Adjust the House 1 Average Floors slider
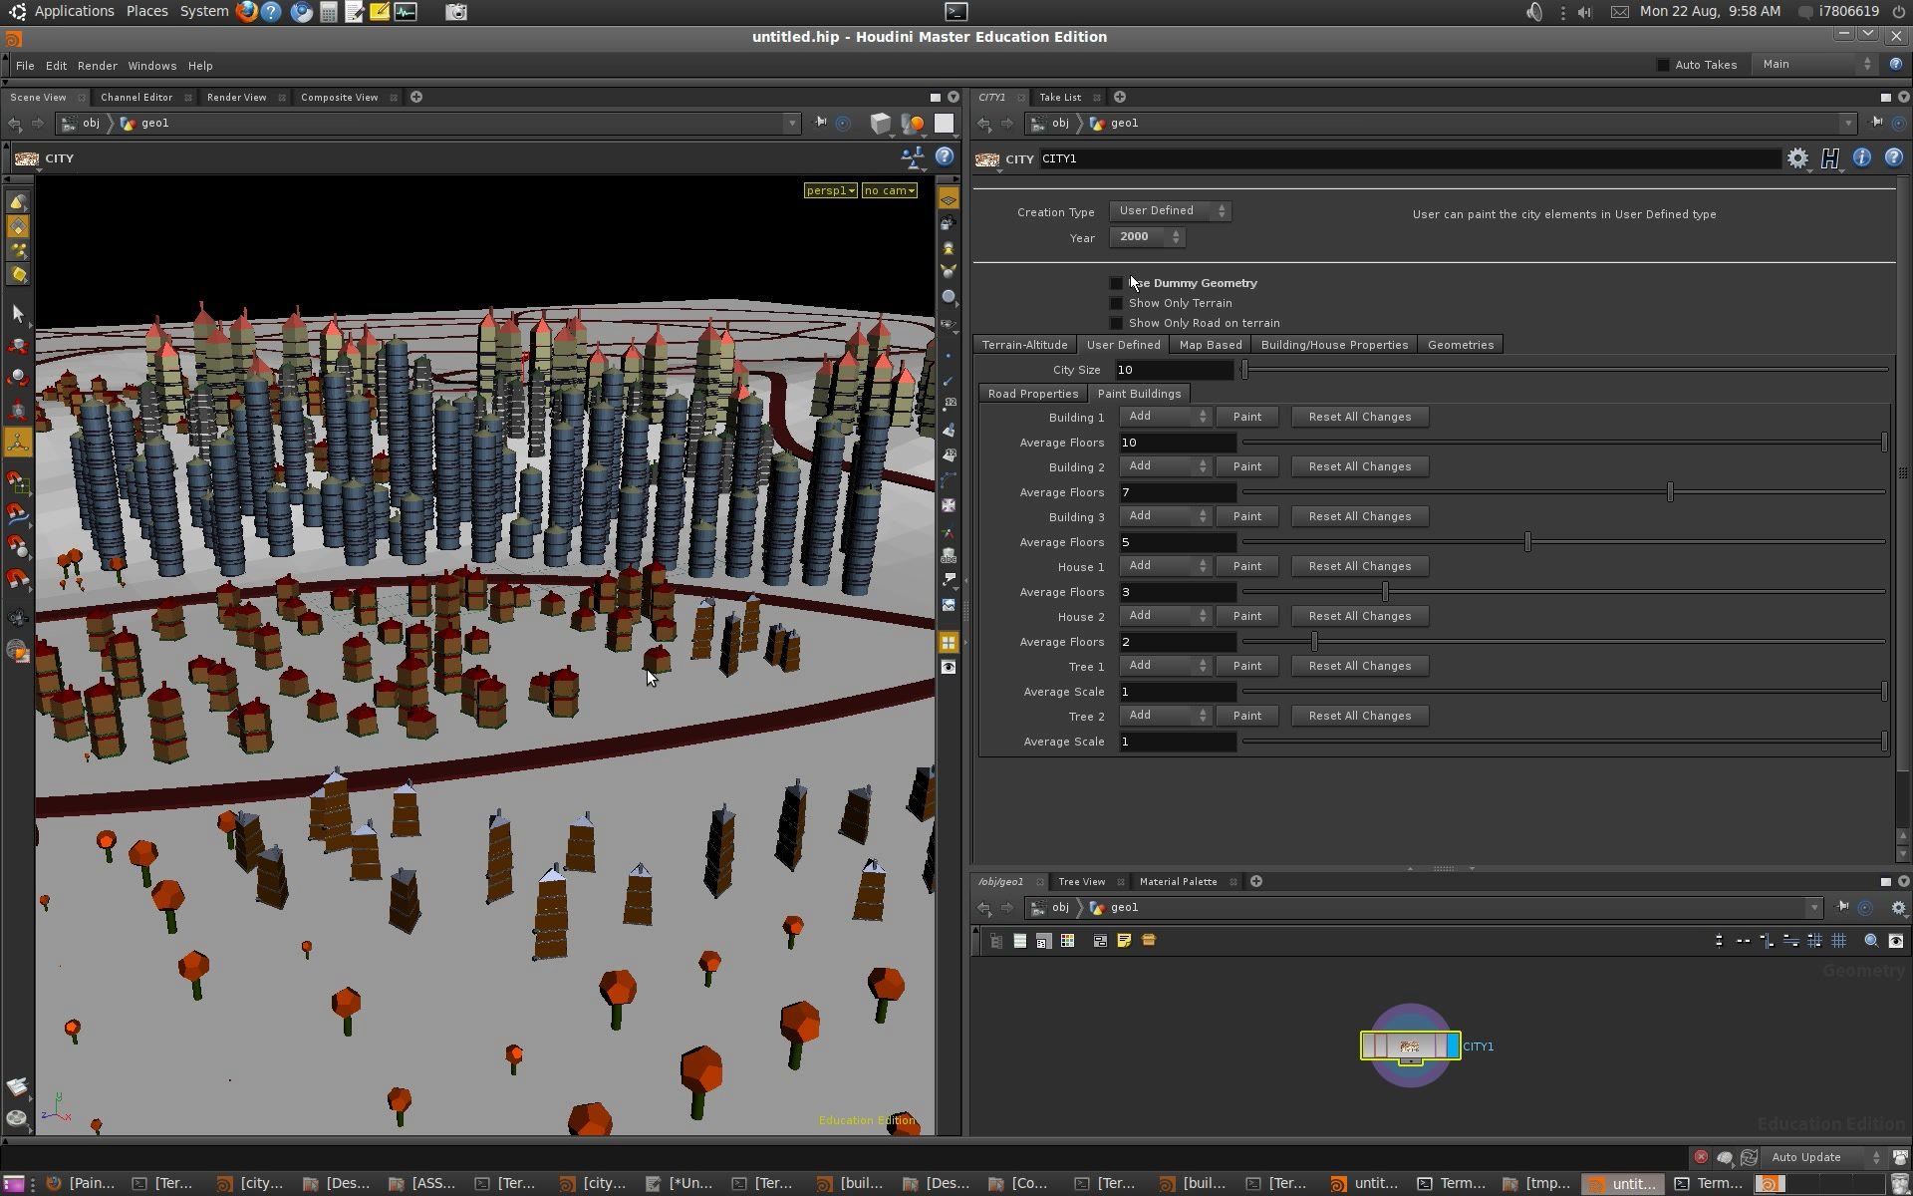 point(1385,591)
